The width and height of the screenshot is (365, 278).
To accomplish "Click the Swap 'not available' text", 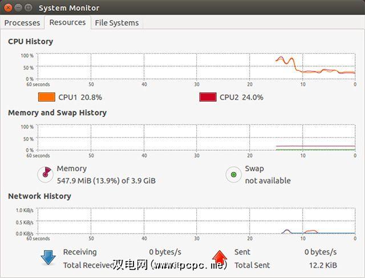I will coord(267,180).
